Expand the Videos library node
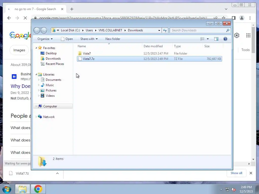259x194 pixels. (x=39, y=96)
